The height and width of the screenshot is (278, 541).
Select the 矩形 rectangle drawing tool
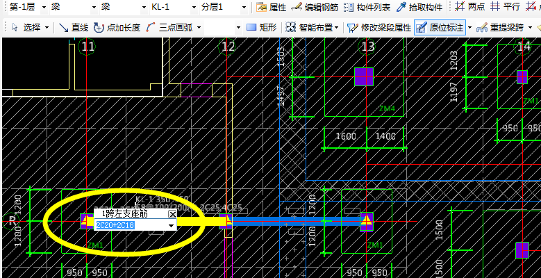[x=262, y=28]
